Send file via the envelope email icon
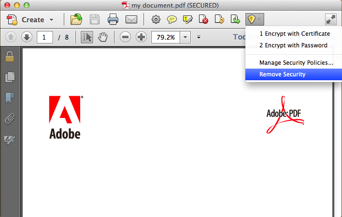The width and height of the screenshot is (342, 217). [x=131, y=19]
